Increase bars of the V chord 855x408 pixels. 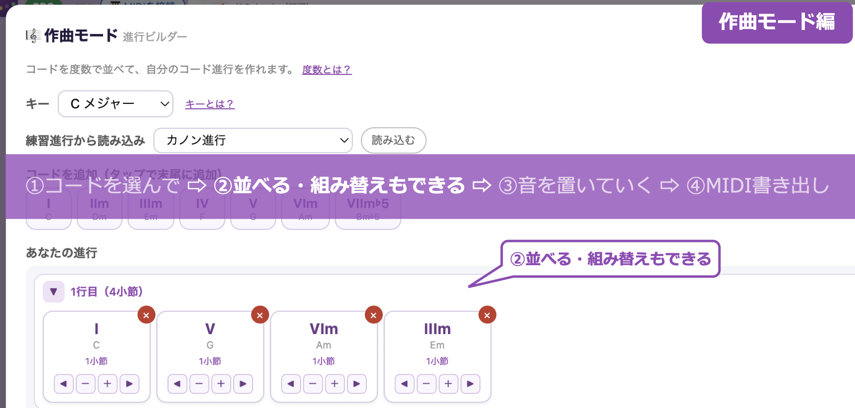click(x=221, y=384)
